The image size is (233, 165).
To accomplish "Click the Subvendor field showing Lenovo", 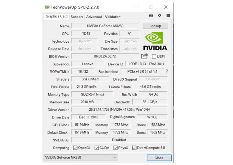I will coord(88,64).
